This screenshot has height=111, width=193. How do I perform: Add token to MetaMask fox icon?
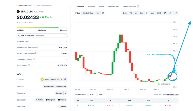click(62, 80)
